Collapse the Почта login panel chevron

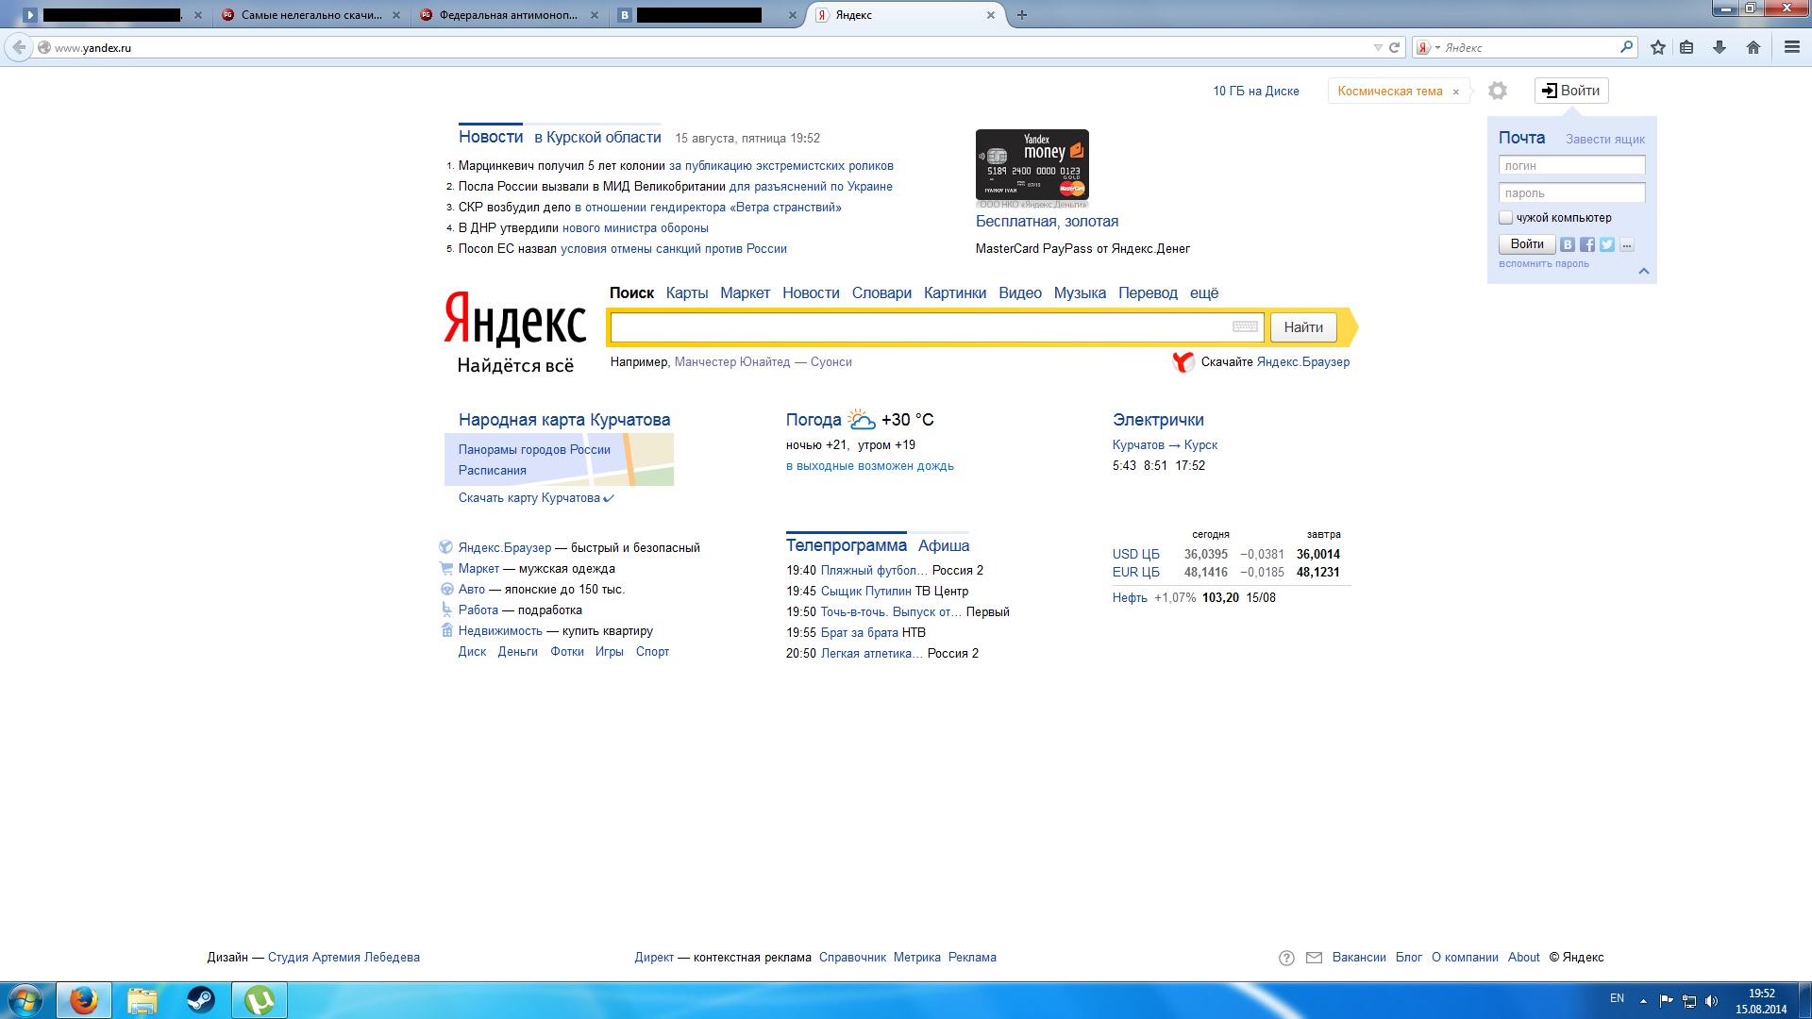tap(1643, 271)
